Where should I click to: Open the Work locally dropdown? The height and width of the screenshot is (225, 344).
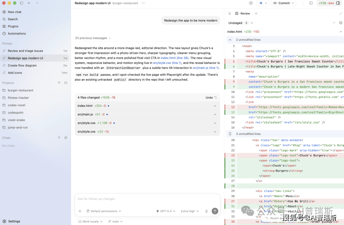pyautogui.click(x=90, y=221)
